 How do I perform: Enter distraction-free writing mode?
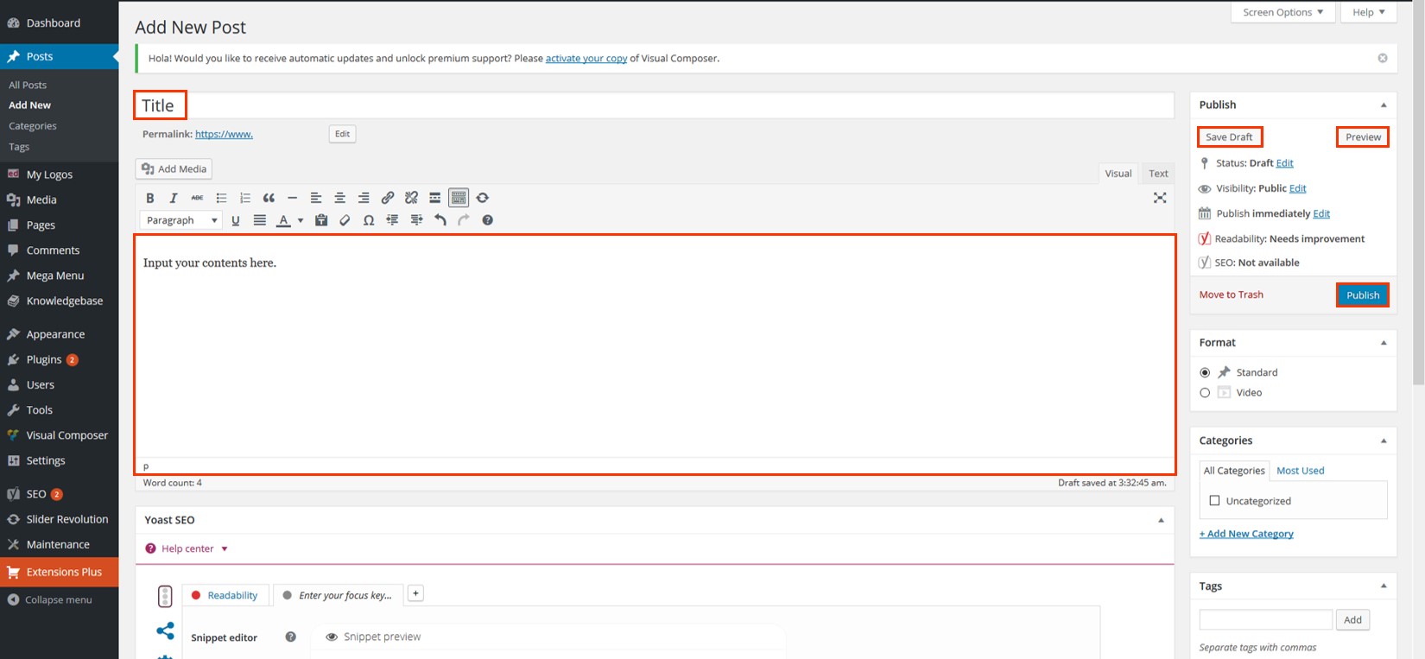tap(1160, 198)
